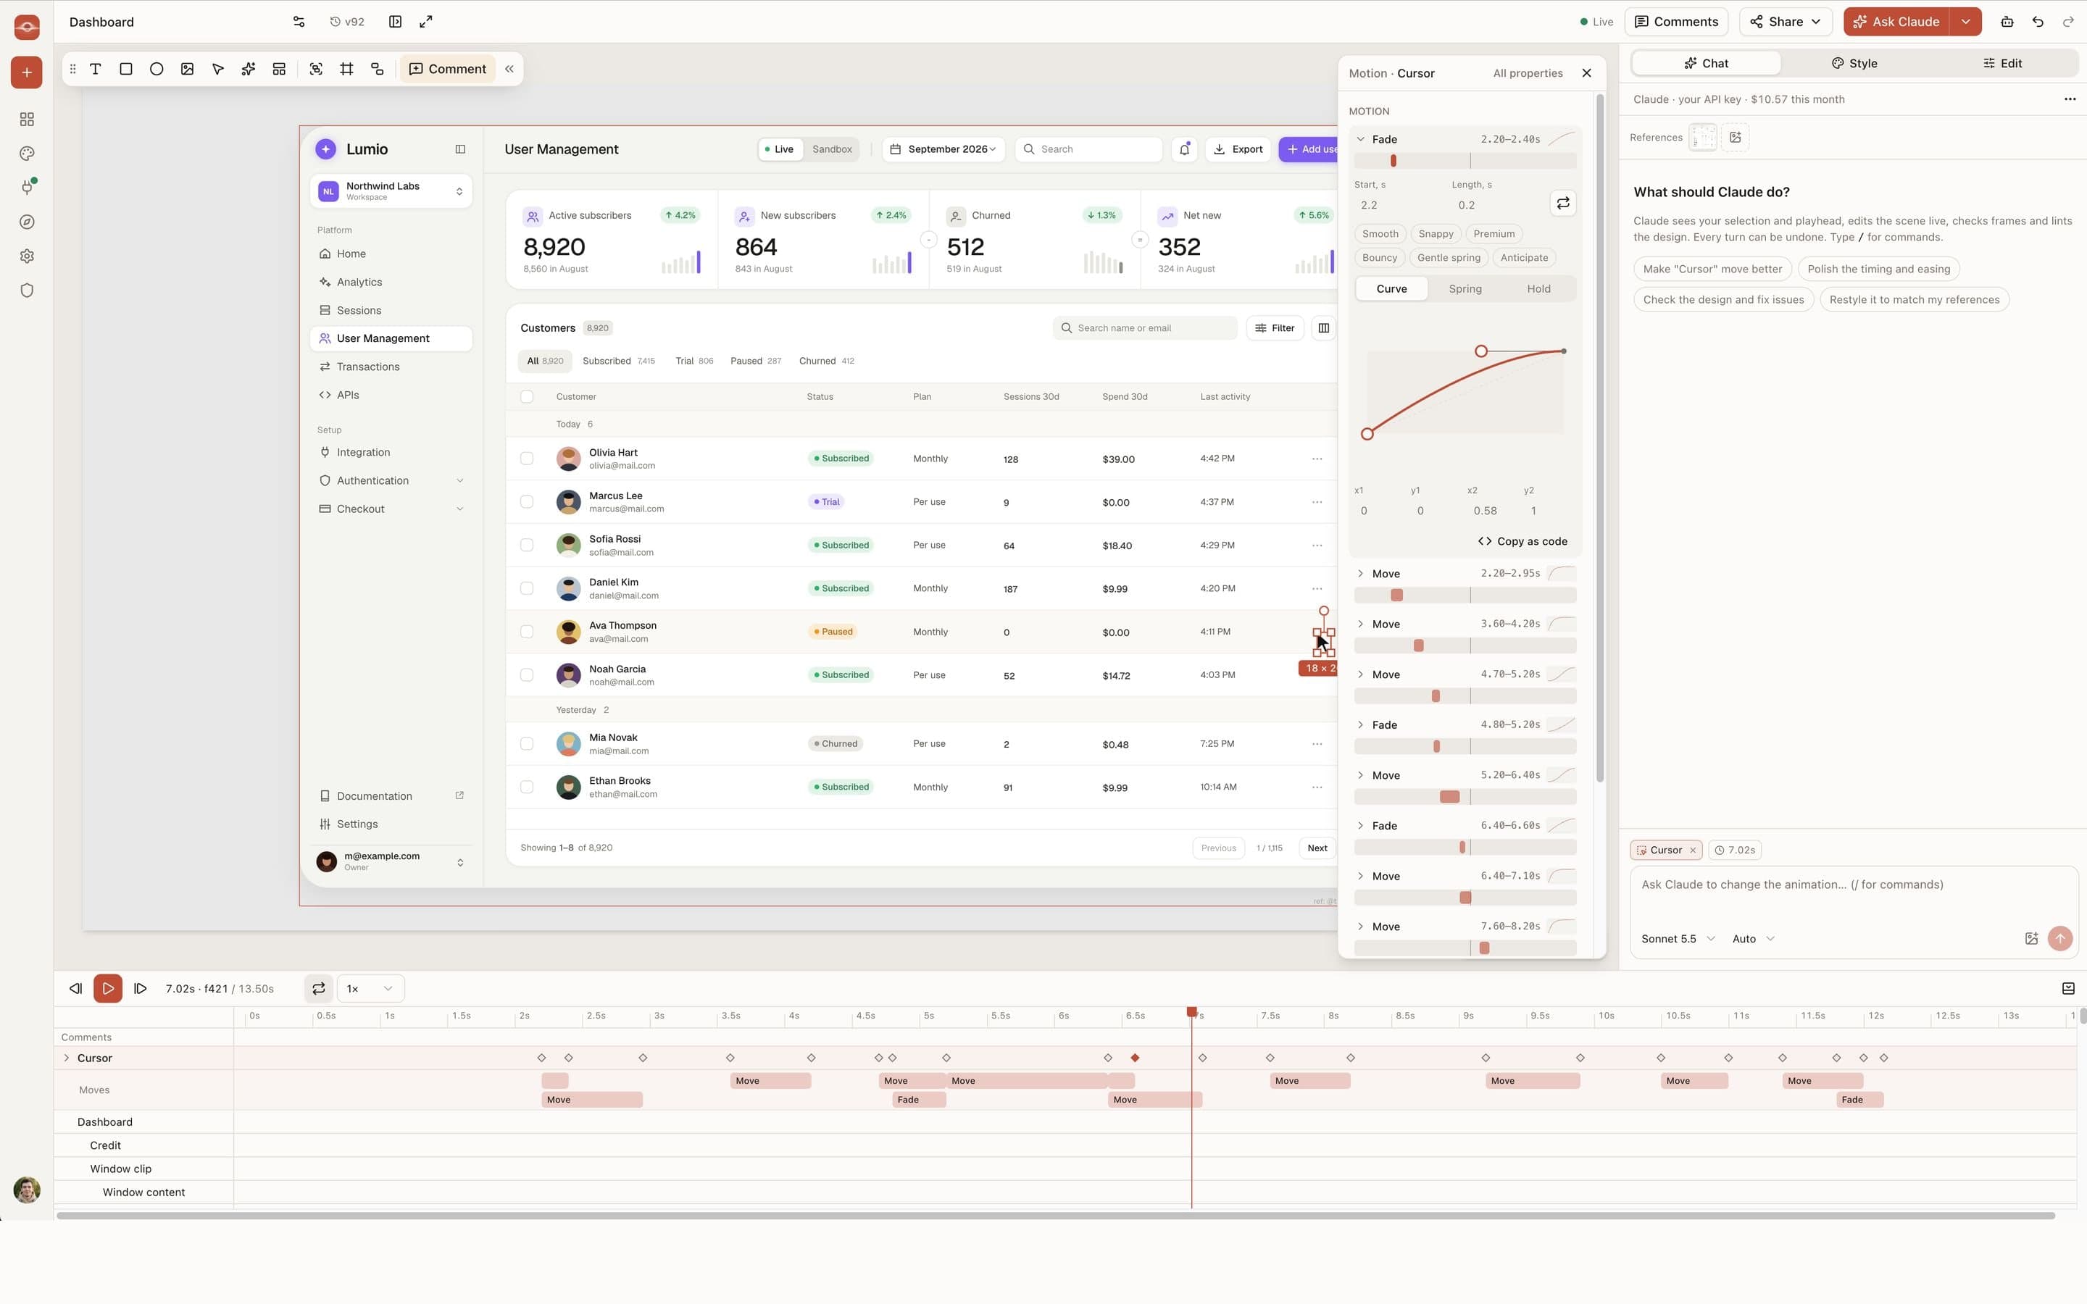Select the Text tool in toolbar

96,69
